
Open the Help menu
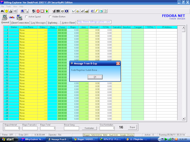click(x=21, y=7)
